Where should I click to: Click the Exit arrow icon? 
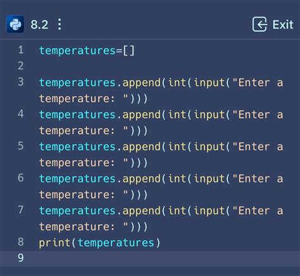pos(259,24)
